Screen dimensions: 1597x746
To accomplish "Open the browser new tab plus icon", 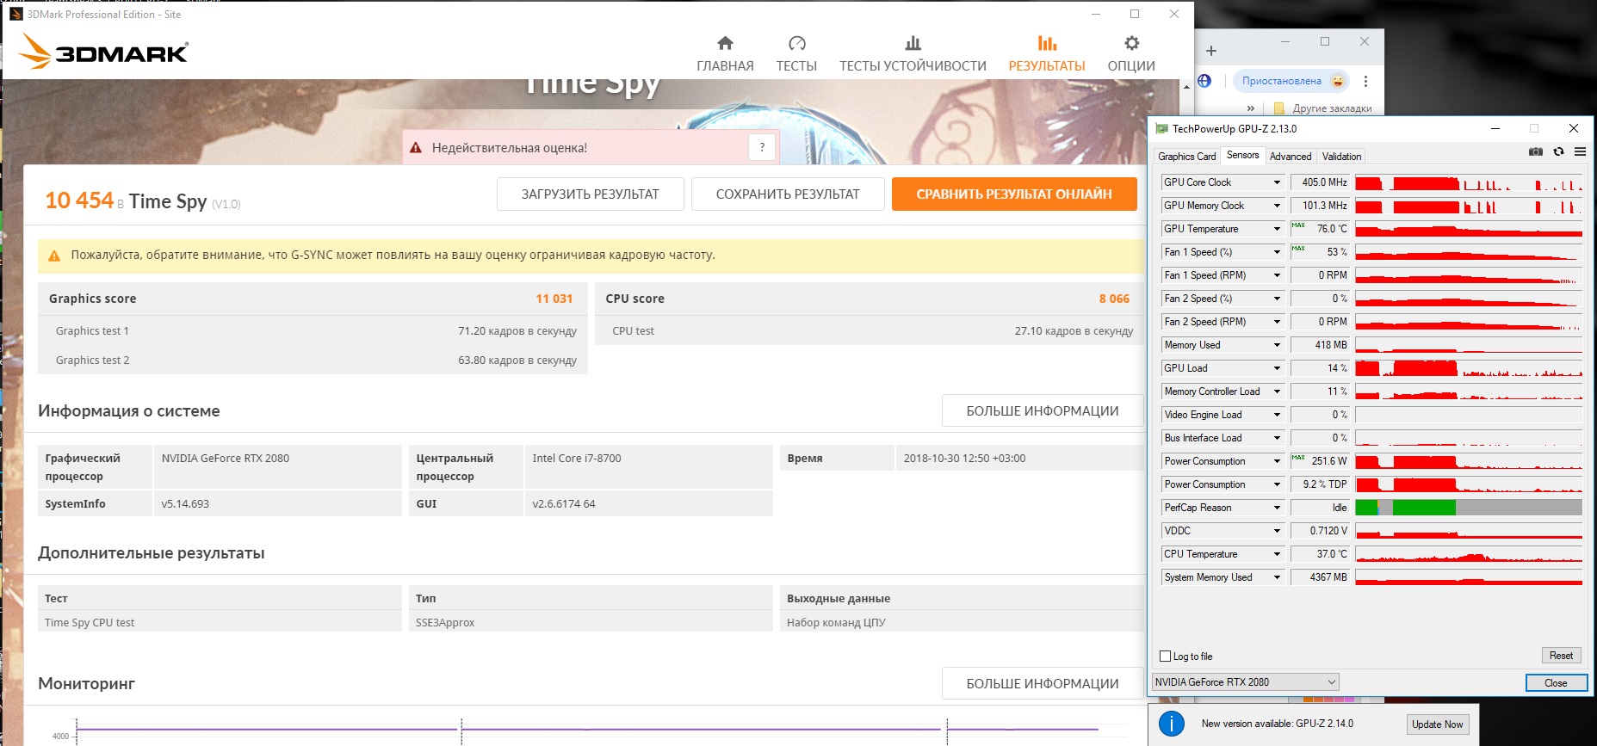I will click(x=1211, y=51).
